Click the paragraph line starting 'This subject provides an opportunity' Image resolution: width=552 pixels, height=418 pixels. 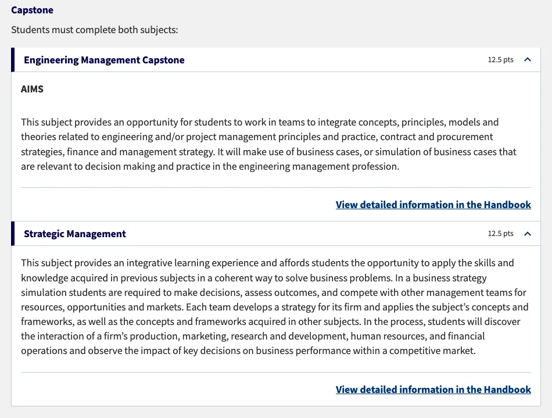260,122
